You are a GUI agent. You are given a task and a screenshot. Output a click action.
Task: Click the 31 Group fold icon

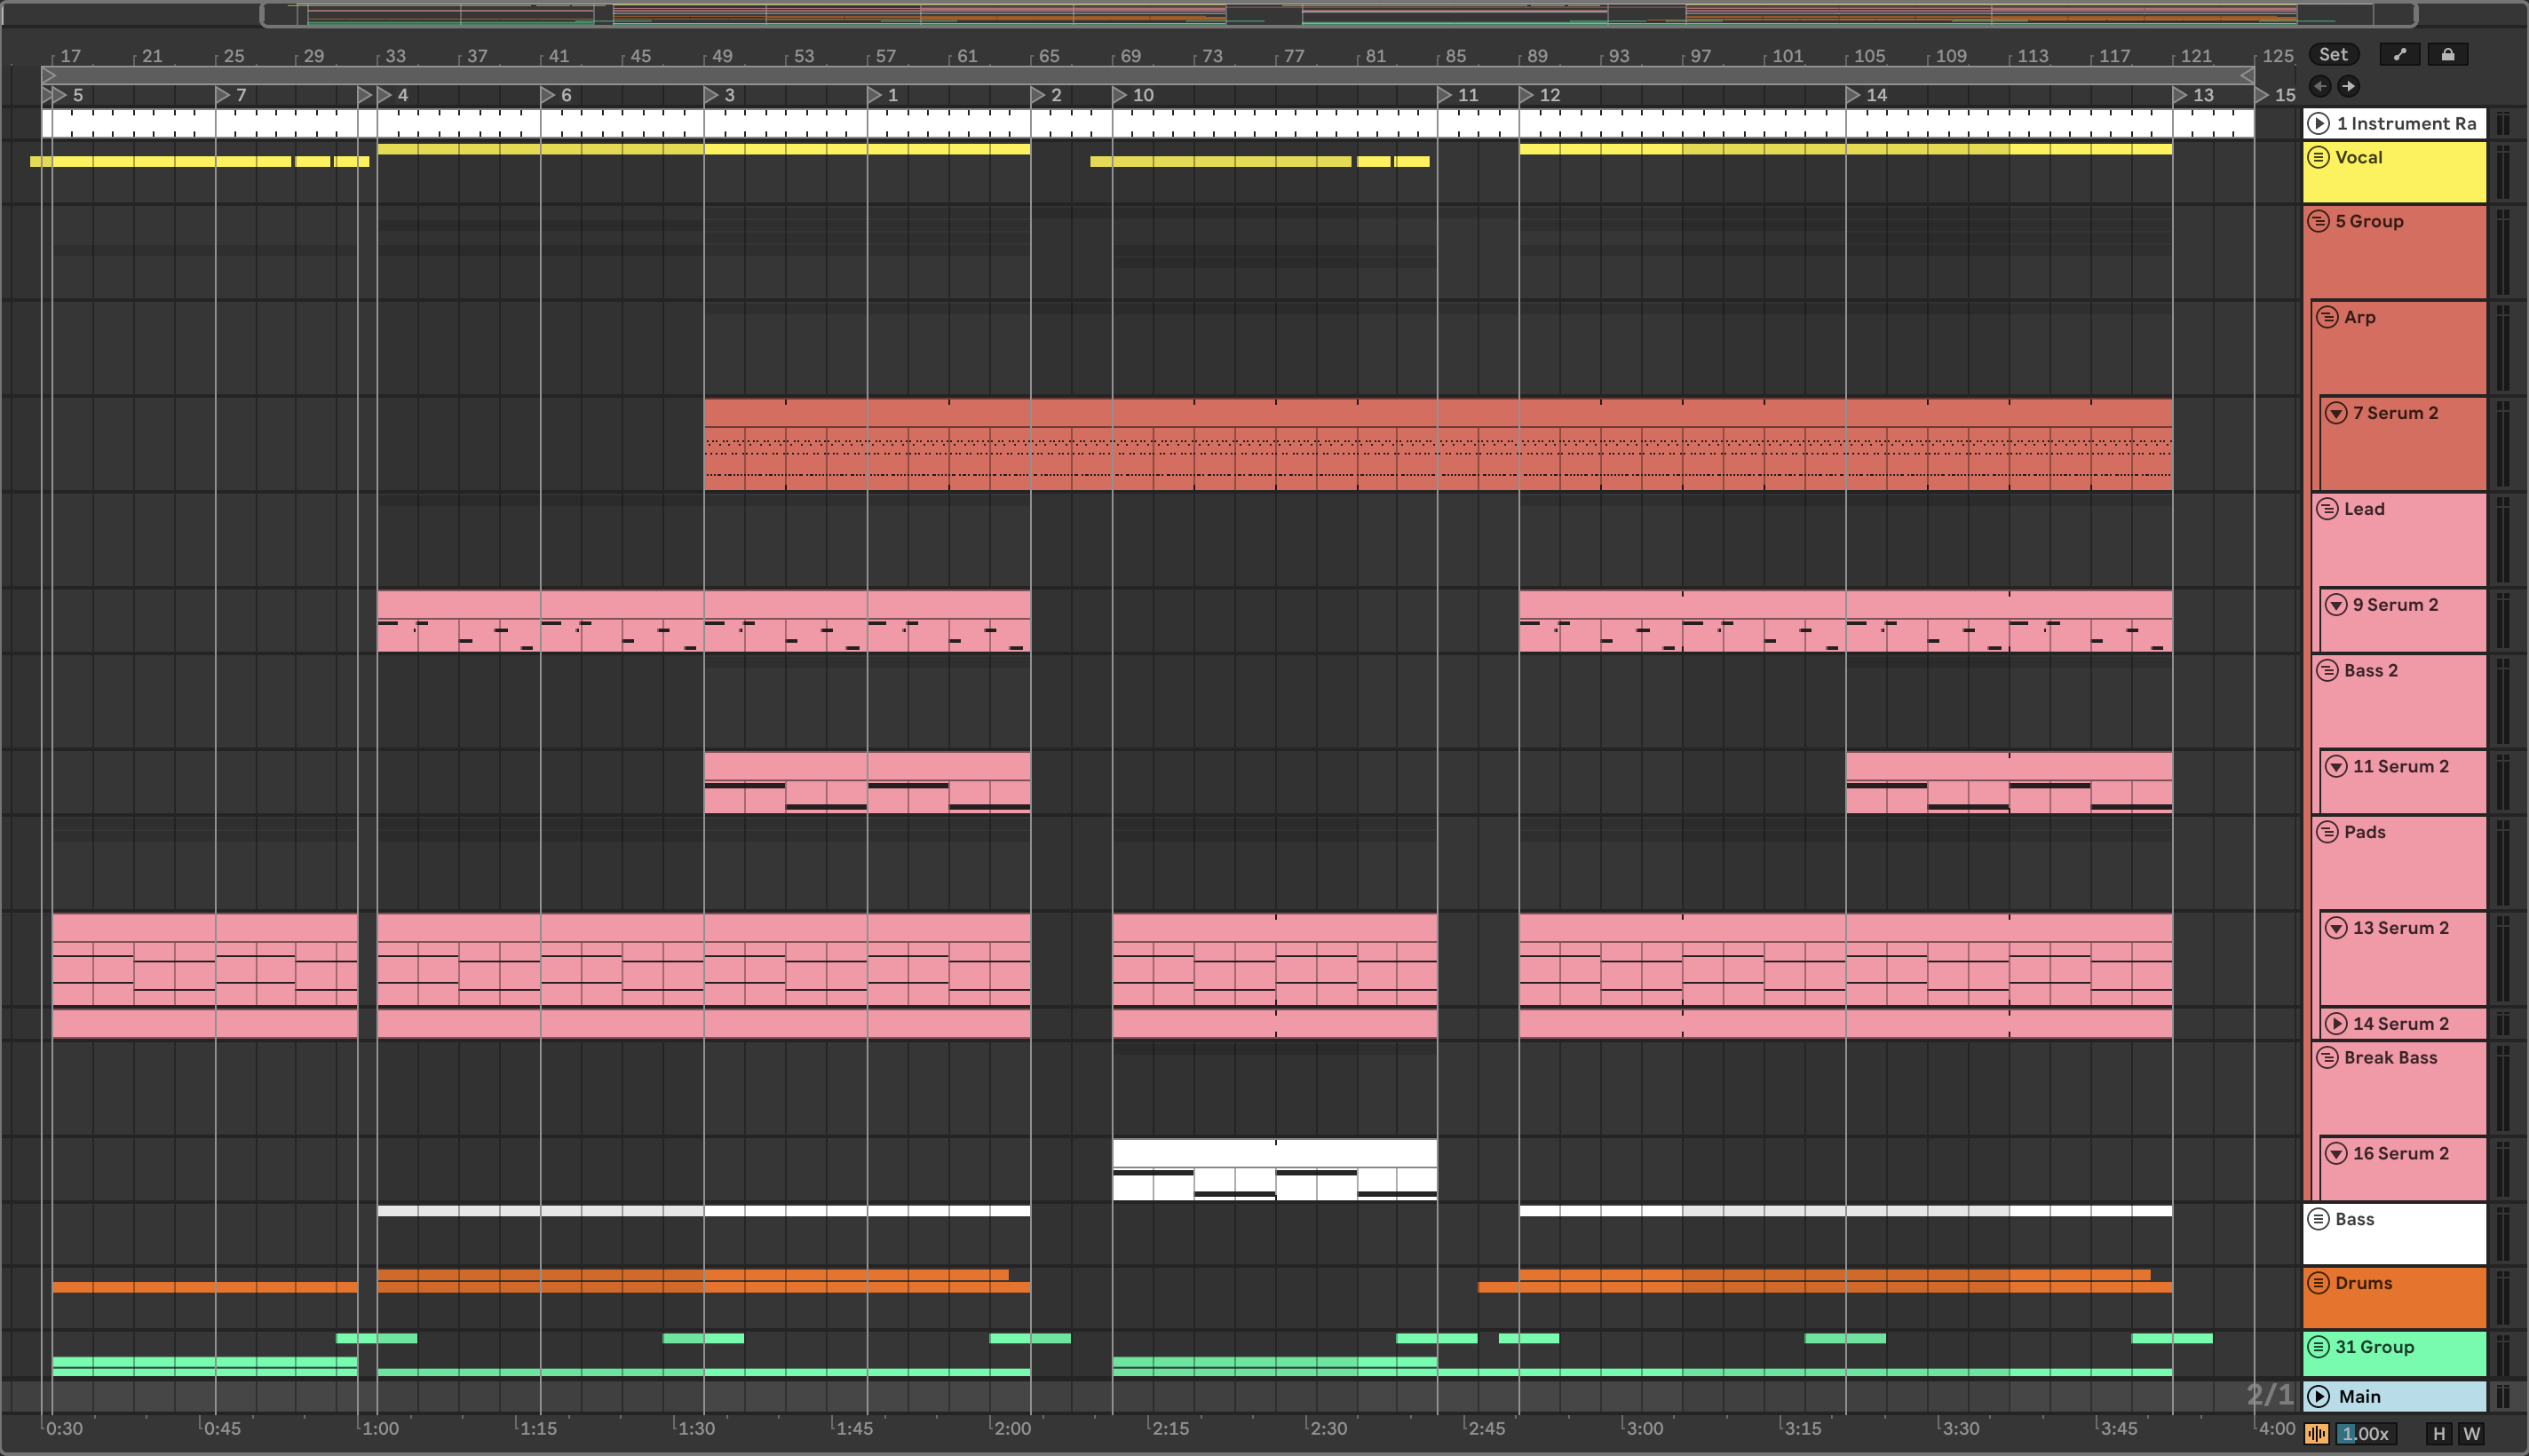2318,1347
